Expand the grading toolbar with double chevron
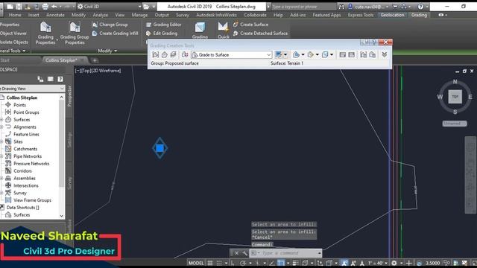The width and height of the screenshot is (477, 268). pyautogui.click(x=385, y=54)
